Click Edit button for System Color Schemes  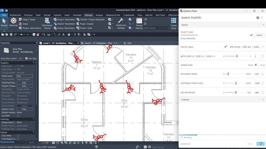tap(25, 109)
